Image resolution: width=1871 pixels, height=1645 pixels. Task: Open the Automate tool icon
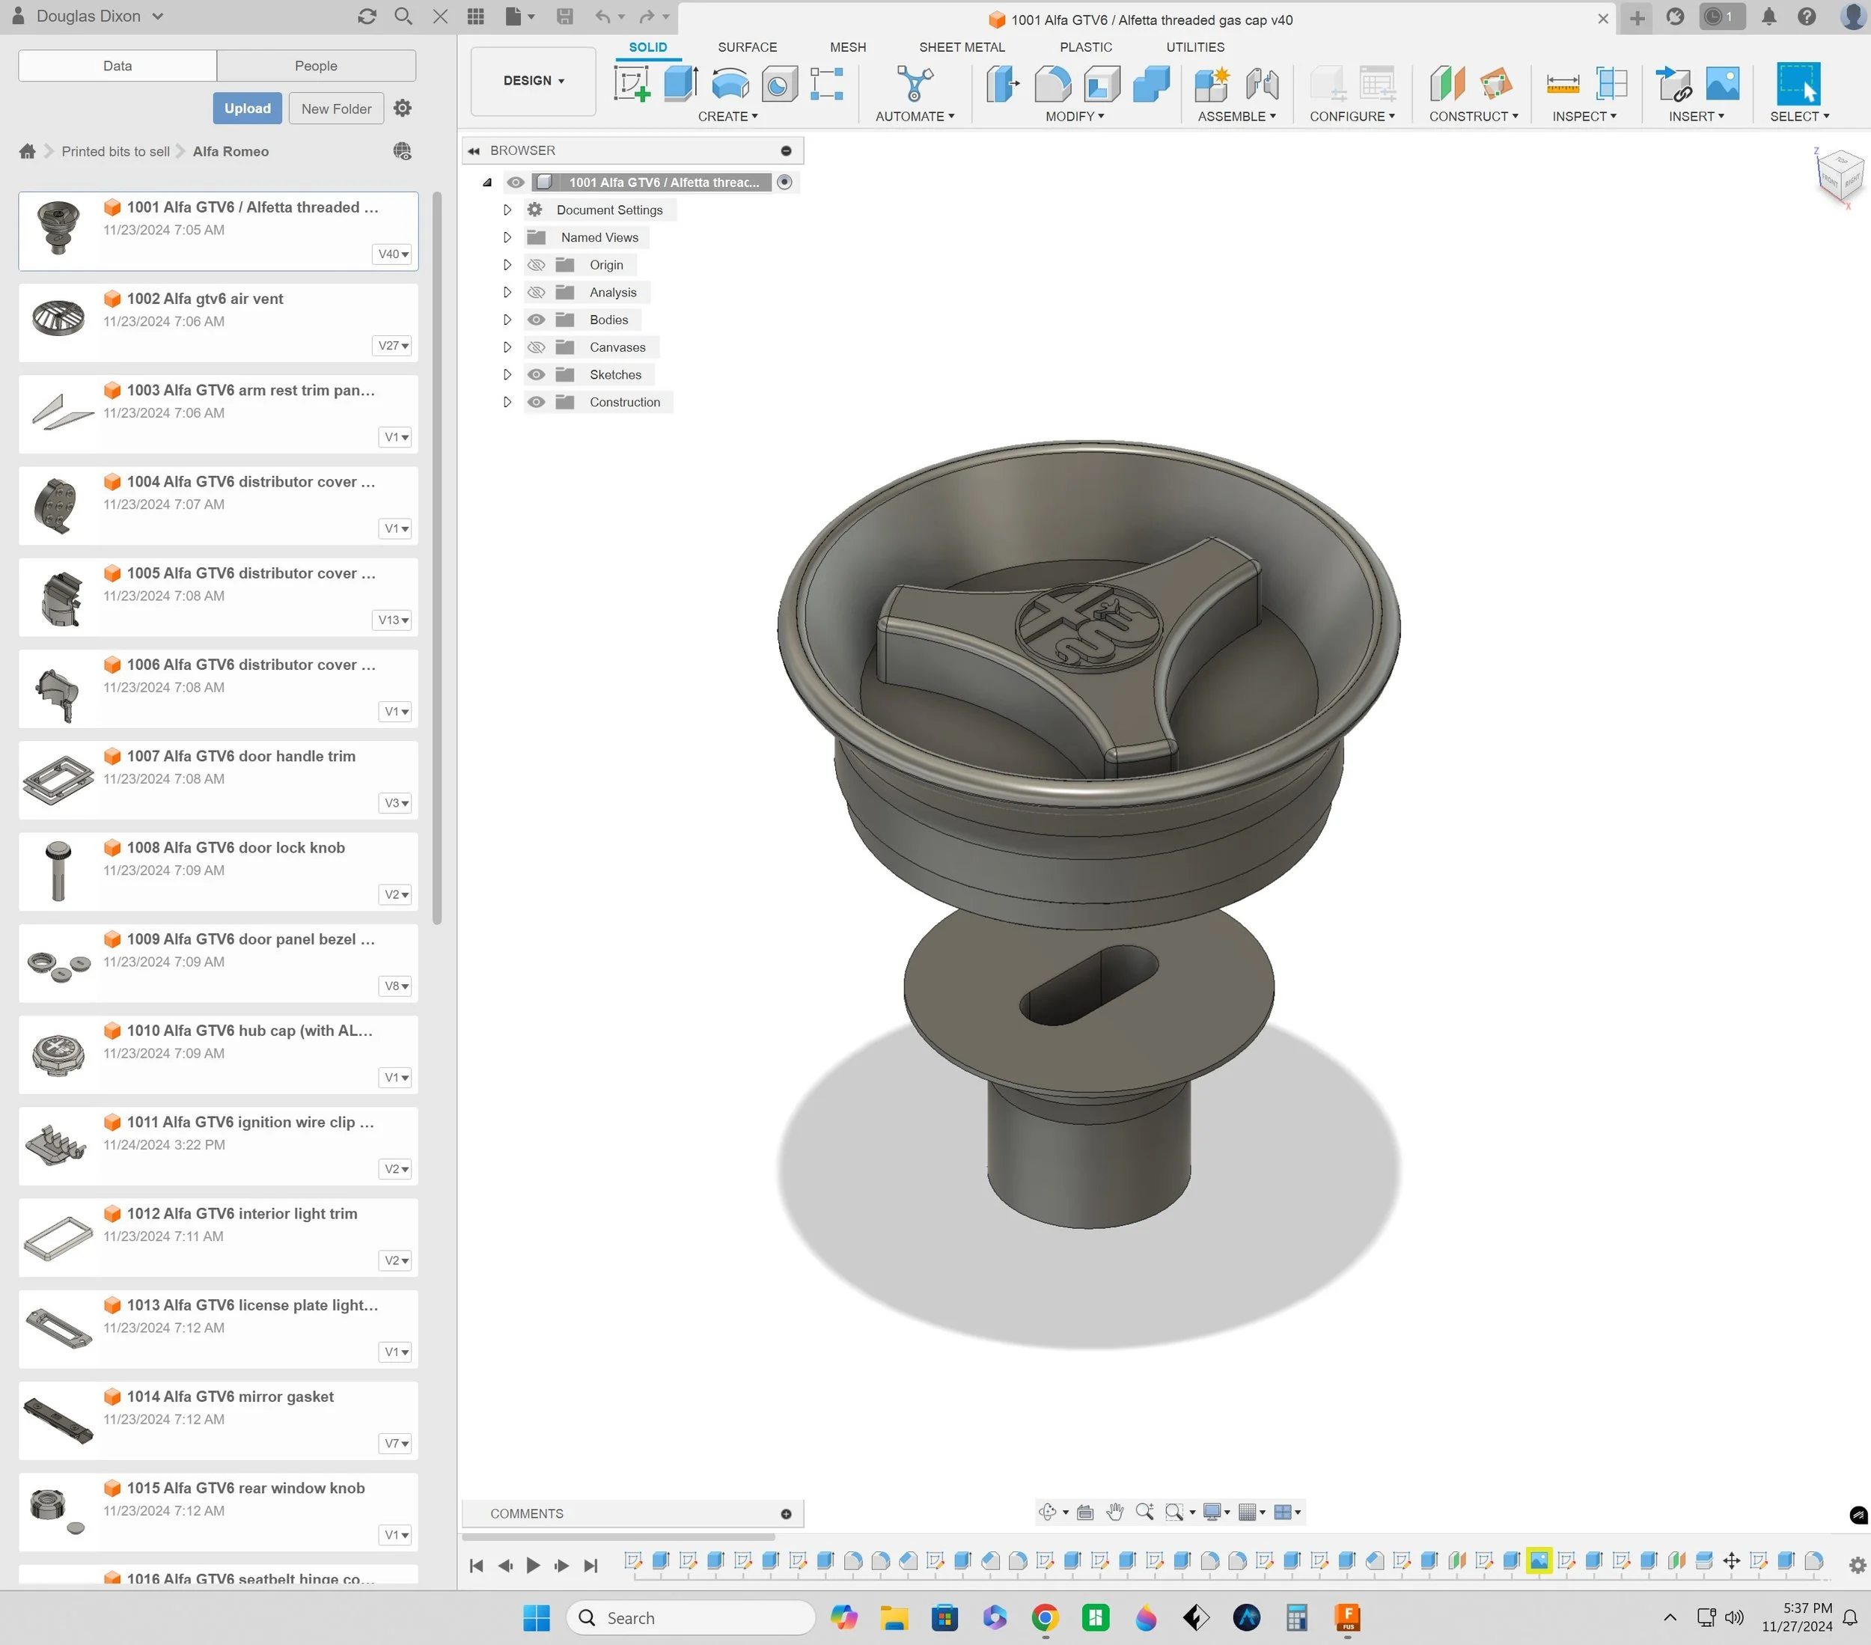[x=915, y=85]
